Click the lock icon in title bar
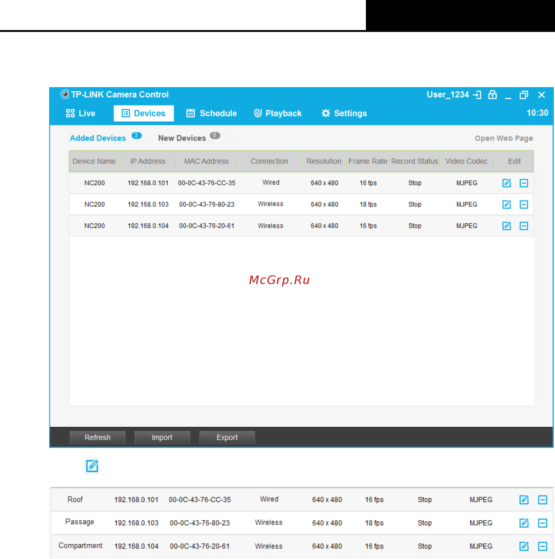555x559 pixels. point(493,94)
